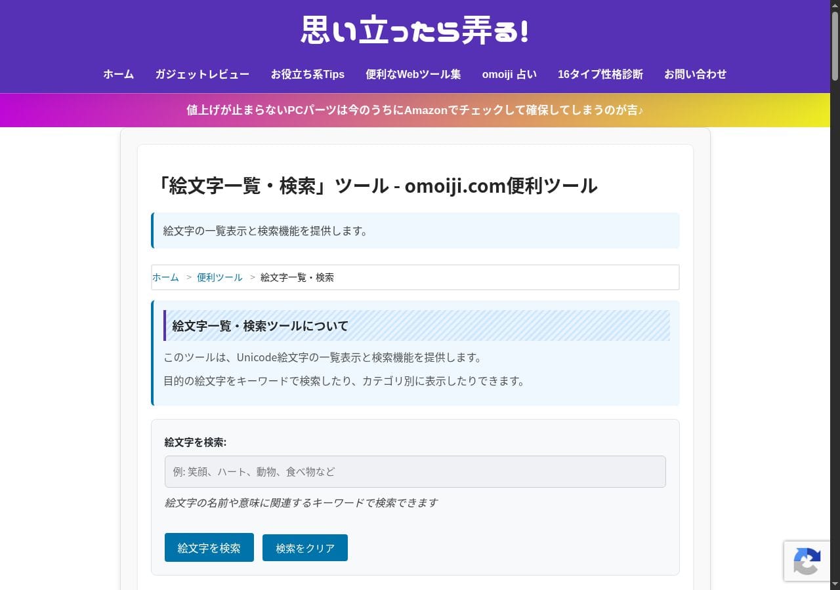Open お問い合わせ contact menu item
The image size is (840, 590).
[696, 74]
